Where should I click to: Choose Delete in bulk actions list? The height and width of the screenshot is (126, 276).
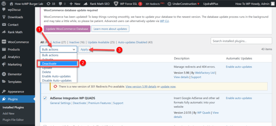click(58, 72)
